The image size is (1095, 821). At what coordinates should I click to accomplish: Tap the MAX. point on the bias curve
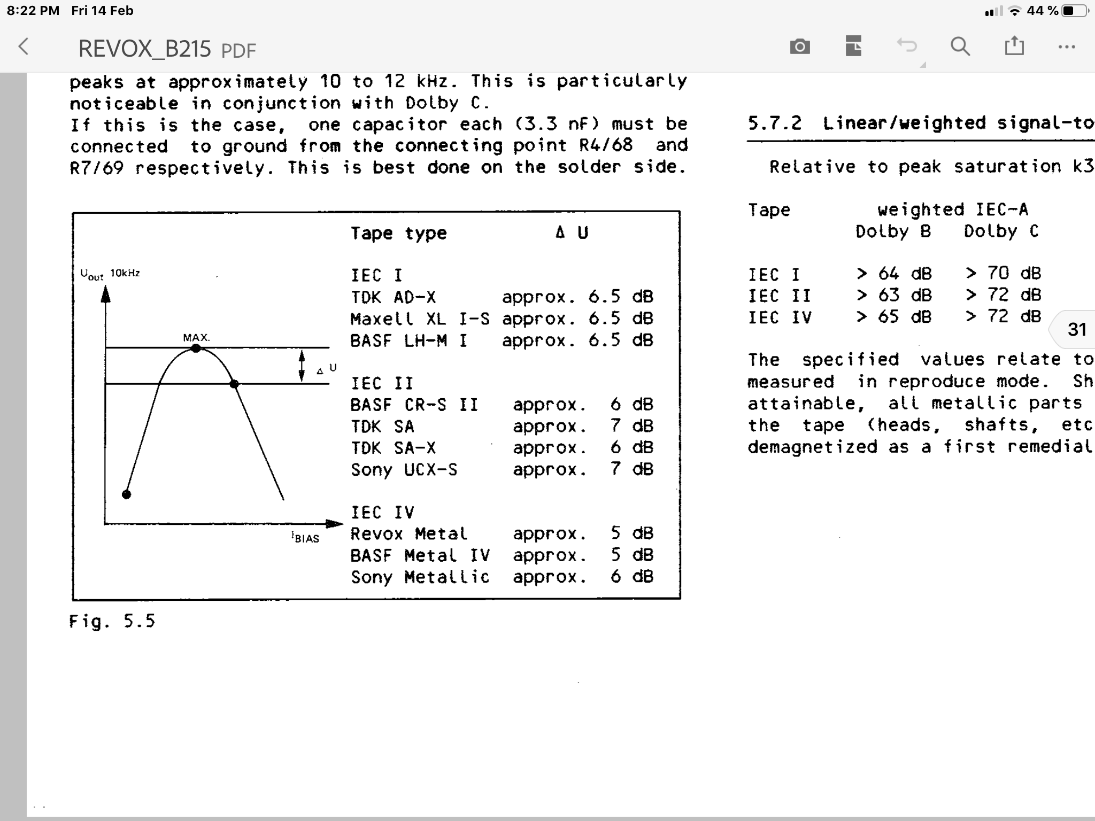[x=196, y=348]
